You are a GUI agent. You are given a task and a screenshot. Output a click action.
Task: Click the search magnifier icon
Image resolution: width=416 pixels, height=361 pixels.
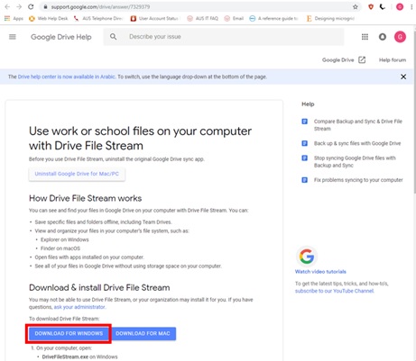[x=113, y=37]
